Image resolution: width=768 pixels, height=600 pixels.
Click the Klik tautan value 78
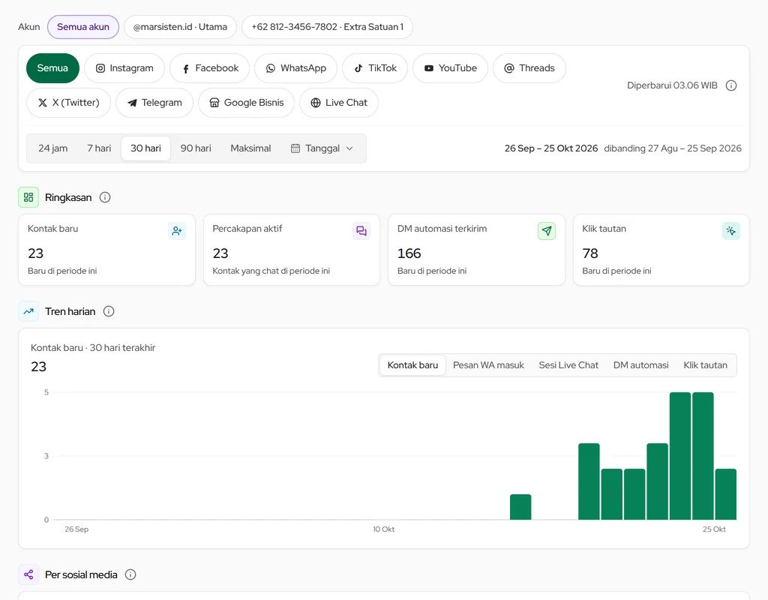(590, 253)
